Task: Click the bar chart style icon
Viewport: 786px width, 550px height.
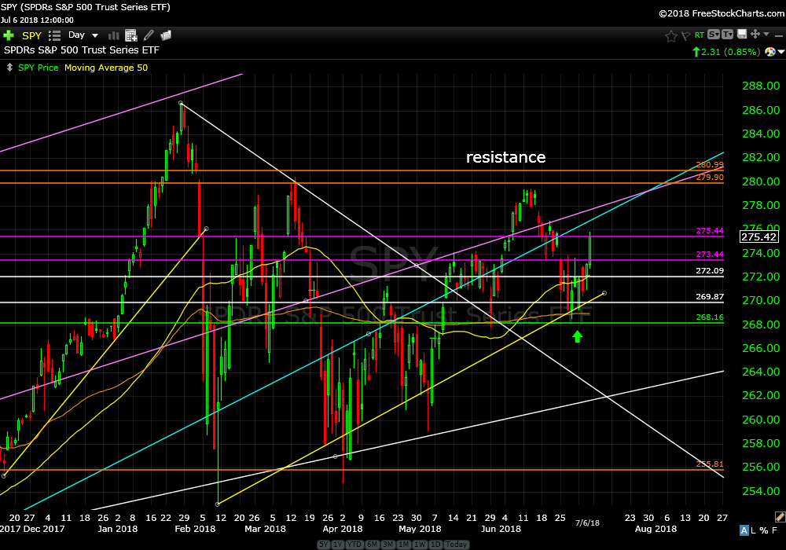Action: 113,35
